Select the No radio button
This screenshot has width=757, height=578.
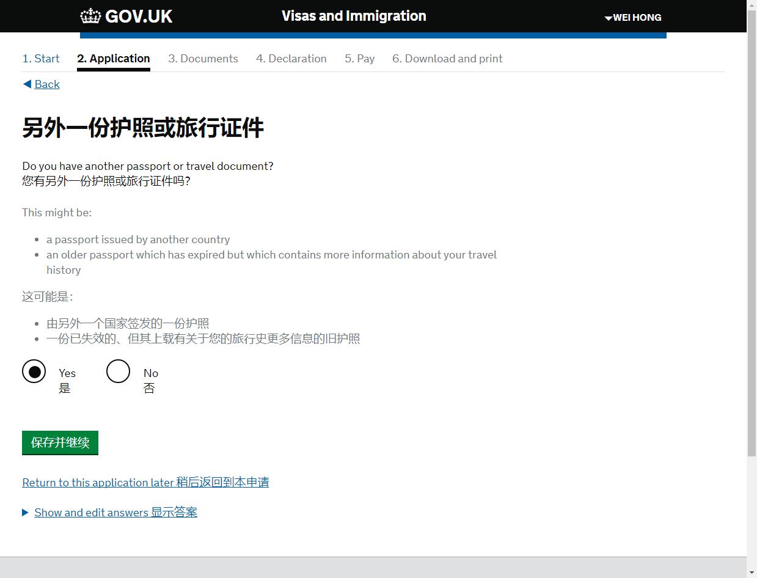coord(119,371)
